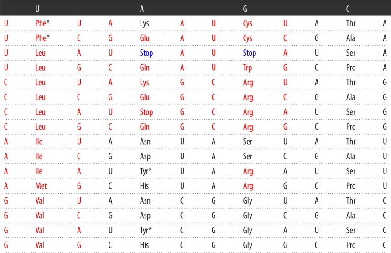Select Arg in the Met row
The image size is (391, 253).
tap(248, 186)
